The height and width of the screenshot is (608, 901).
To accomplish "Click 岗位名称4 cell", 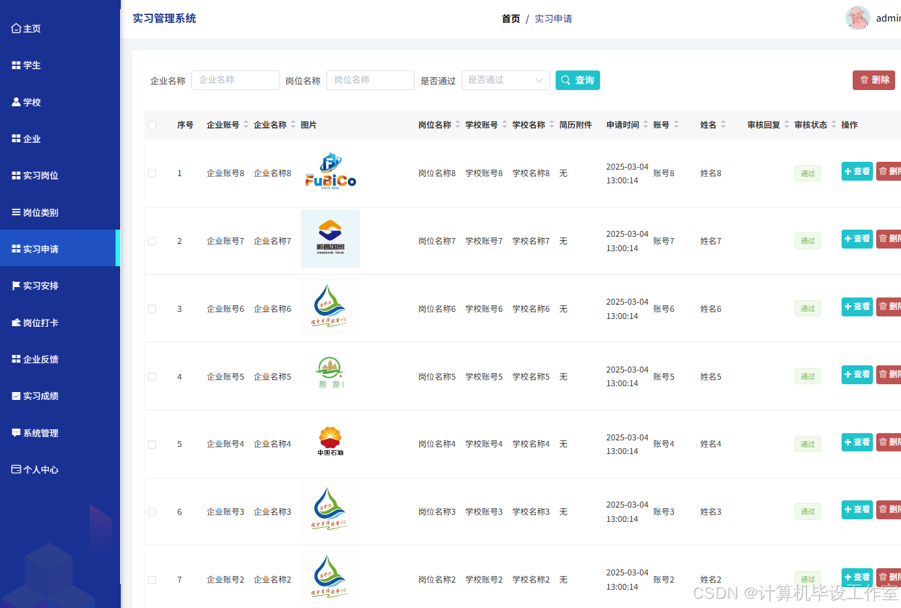I will [437, 444].
